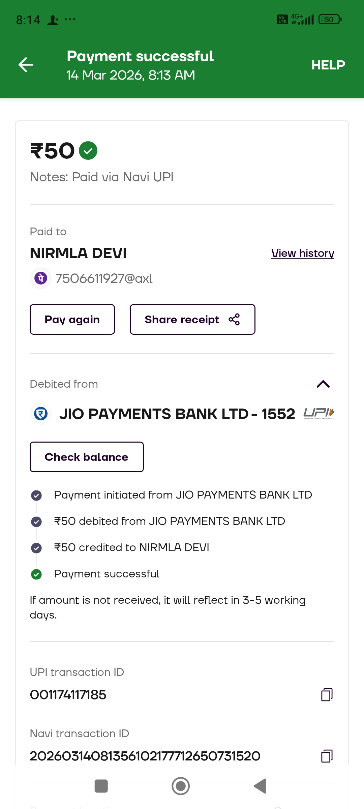Tap the Payment successful status step
Screen dimensions: 364x809
coord(107,574)
